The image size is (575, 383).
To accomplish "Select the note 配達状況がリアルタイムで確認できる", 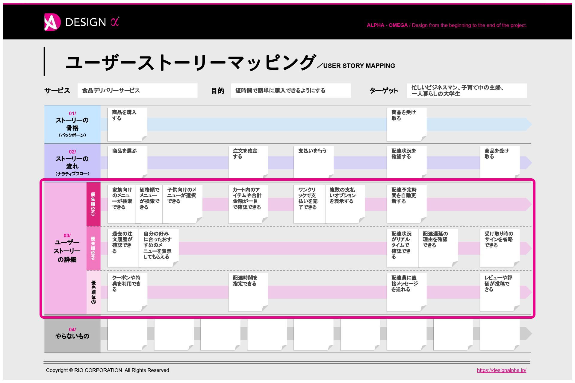I will click(x=402, y=248).
